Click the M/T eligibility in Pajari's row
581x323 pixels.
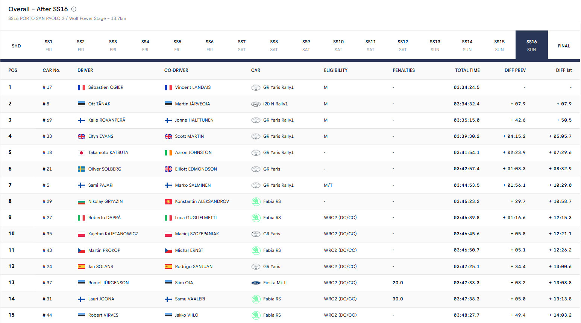coord(328,185)
